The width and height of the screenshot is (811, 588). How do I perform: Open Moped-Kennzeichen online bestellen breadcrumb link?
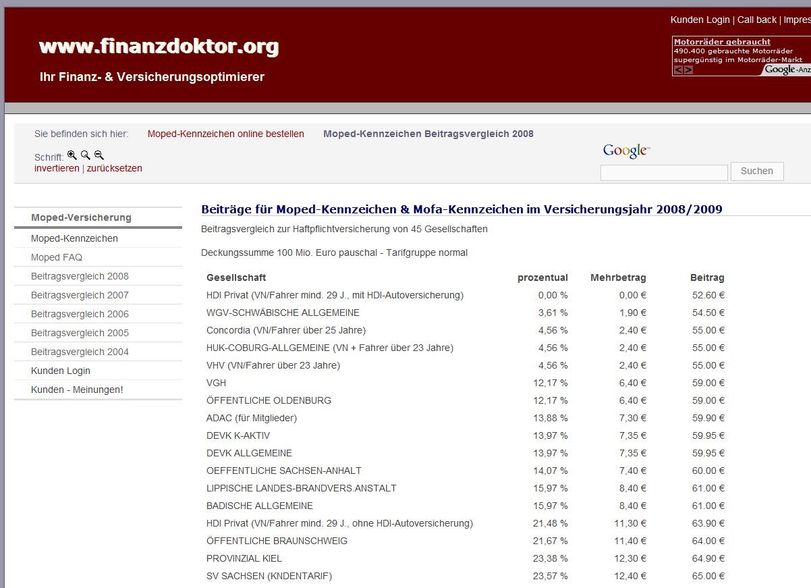(x=225, y=134)
